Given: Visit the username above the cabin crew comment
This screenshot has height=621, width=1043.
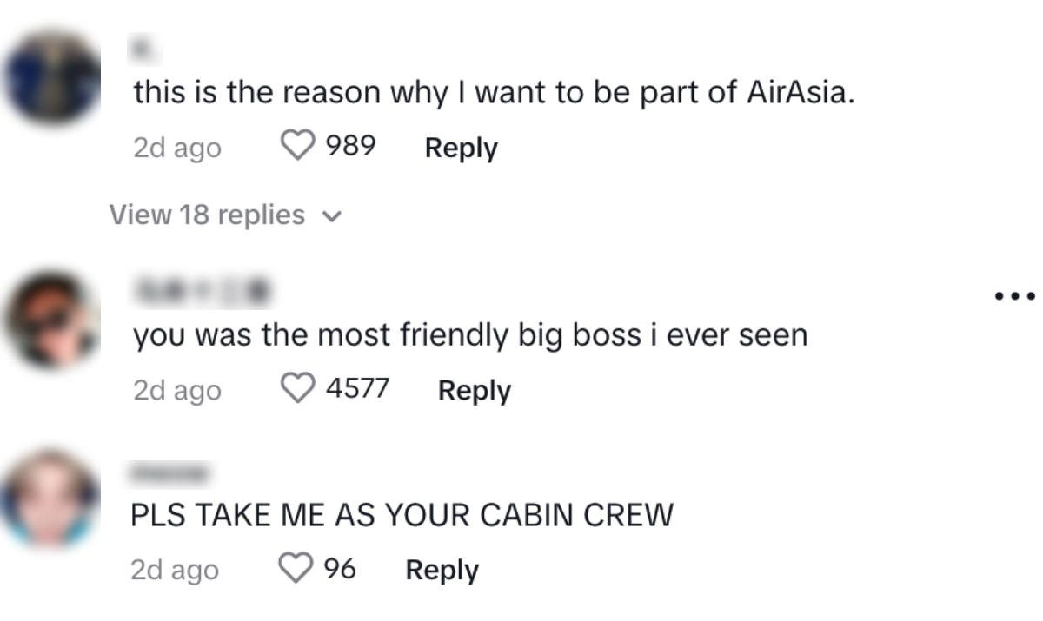Looking at the screenshot, I should (x=170, y=472).
